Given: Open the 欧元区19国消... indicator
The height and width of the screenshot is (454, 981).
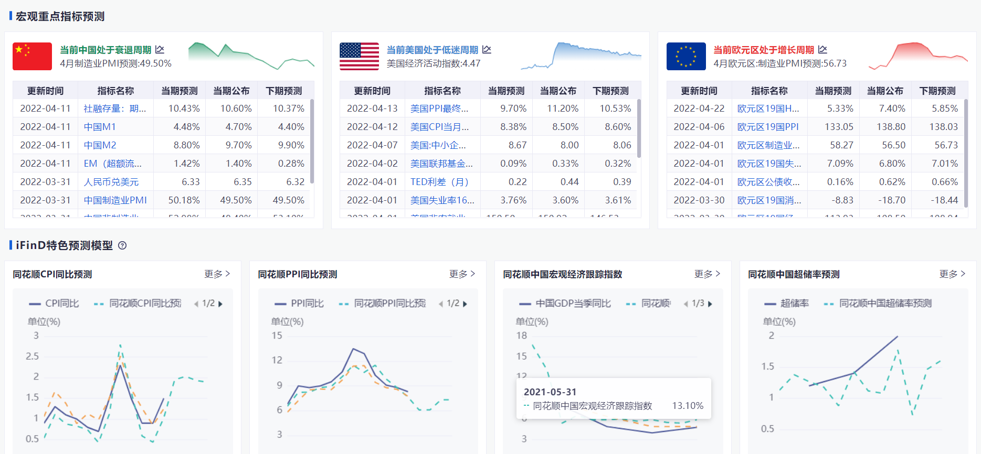Looking at the screenshot, I should pos(769,200).
